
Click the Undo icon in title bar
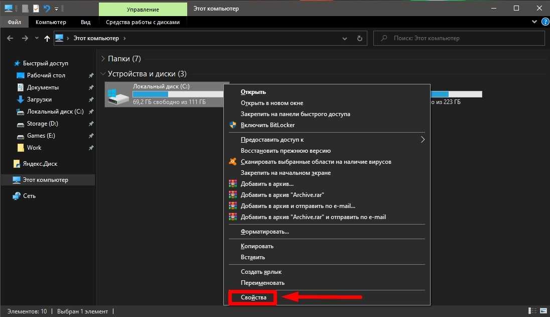point(47,9)
